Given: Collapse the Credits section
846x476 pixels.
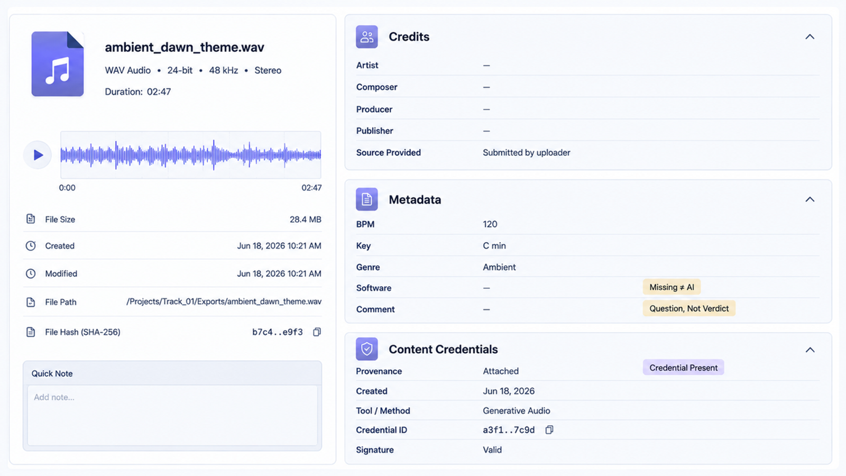Looking at the screenshot, I should pyautogui.click(x=810, y=37).
